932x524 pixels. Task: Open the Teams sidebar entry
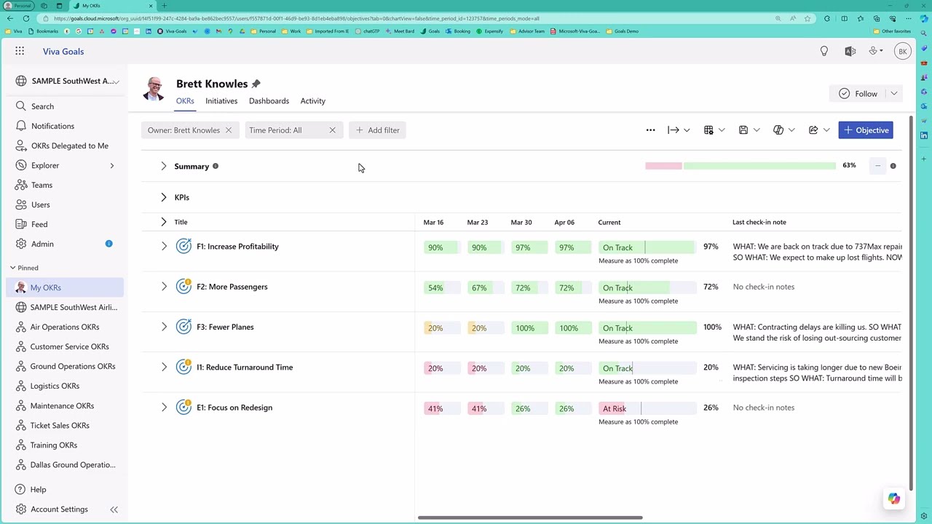click(x=42, y=185)
